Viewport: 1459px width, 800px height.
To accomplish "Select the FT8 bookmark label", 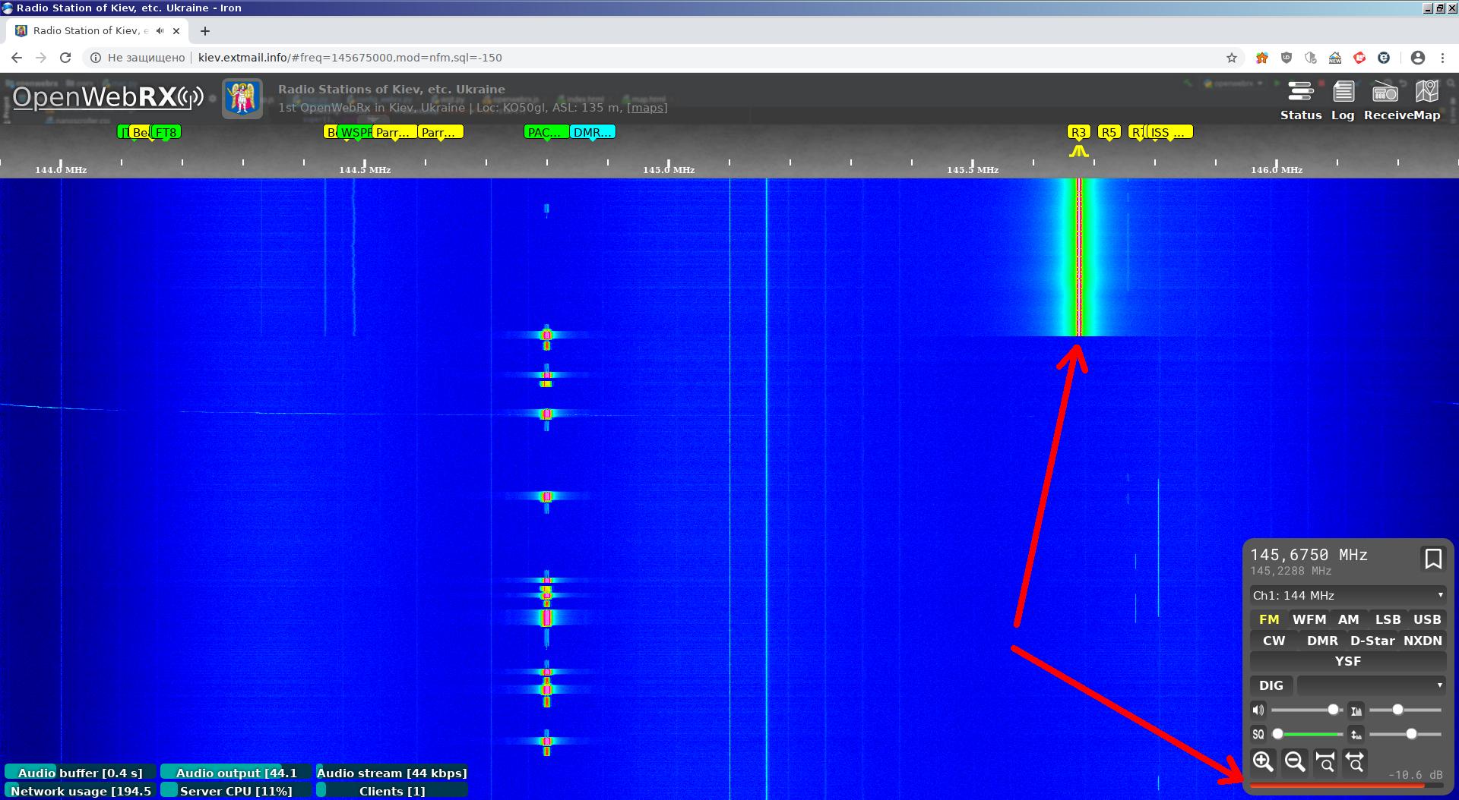I will coord(166,132).
